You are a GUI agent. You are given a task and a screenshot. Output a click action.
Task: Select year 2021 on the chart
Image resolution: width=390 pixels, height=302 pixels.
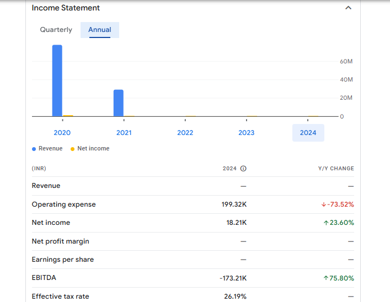pos(124,133)
